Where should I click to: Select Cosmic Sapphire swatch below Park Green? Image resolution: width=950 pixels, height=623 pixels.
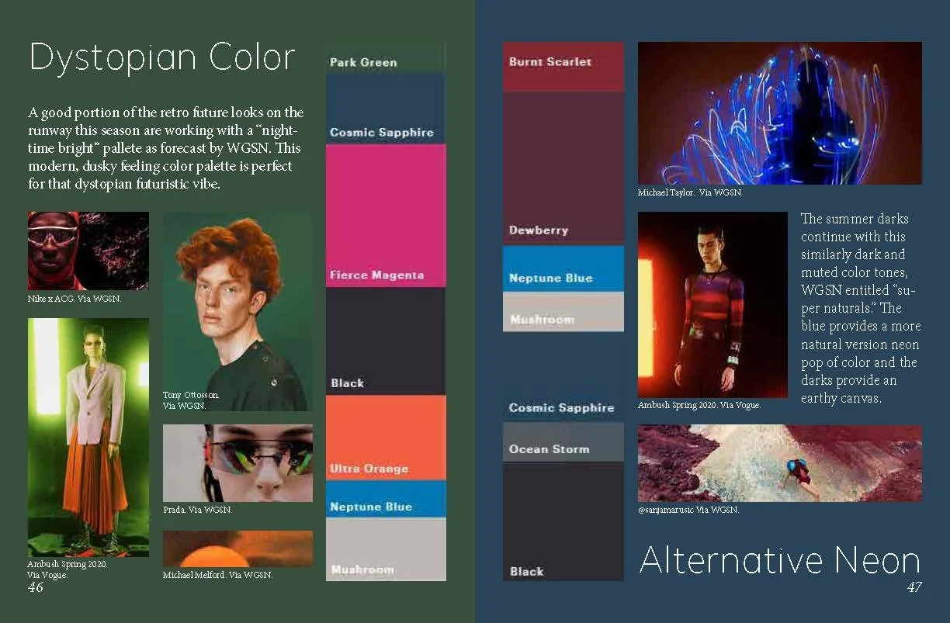[x=386, y=109]
